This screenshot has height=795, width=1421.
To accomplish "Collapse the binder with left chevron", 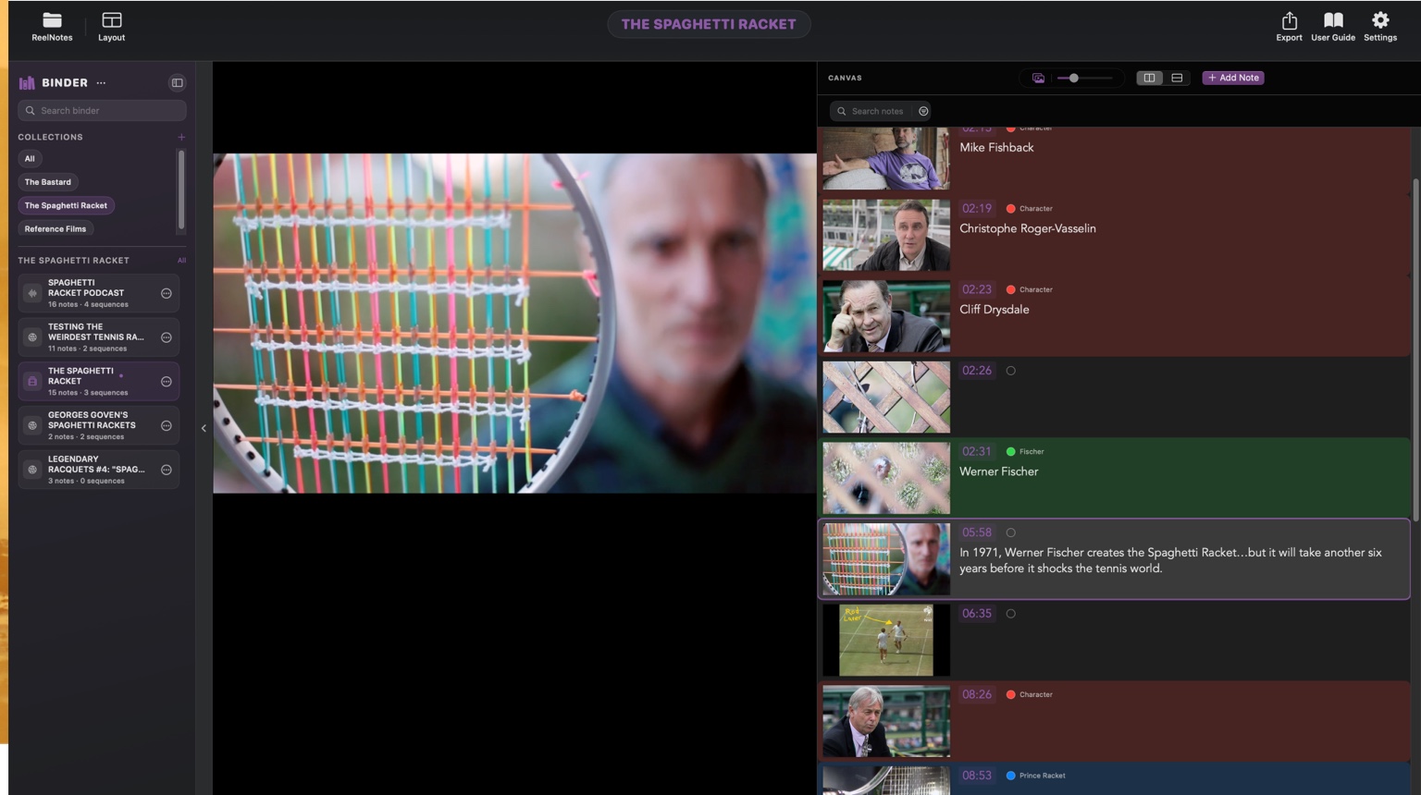I will click(x=204, y=428).
